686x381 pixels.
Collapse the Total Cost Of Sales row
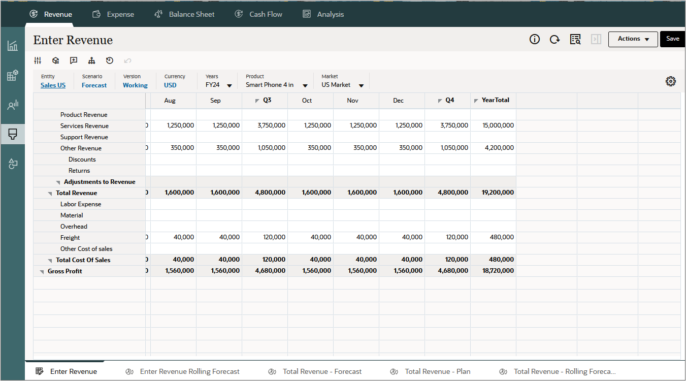[x=50, y=261]
